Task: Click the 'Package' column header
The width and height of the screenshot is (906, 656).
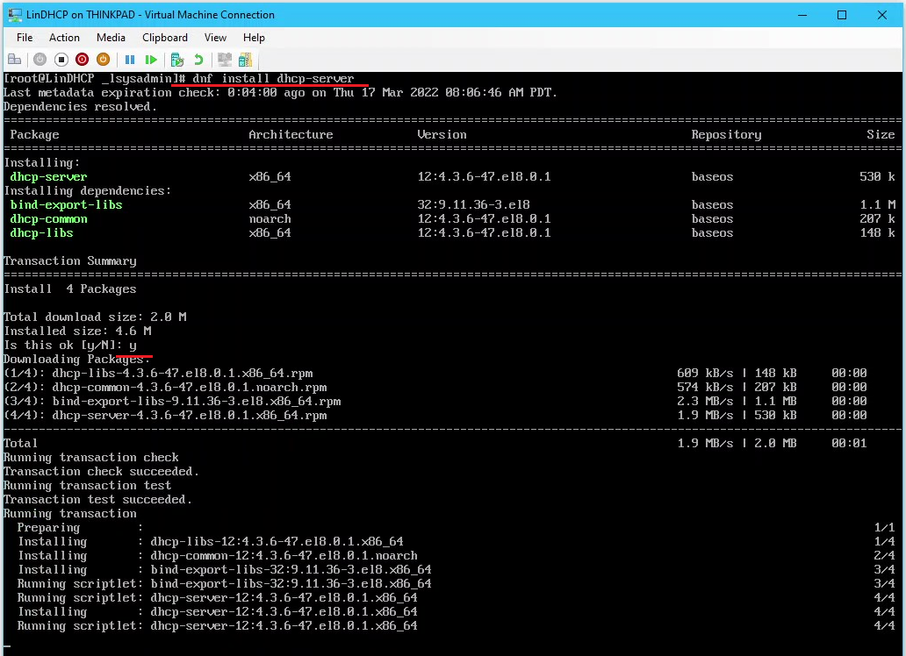Action: pos(34,134)
